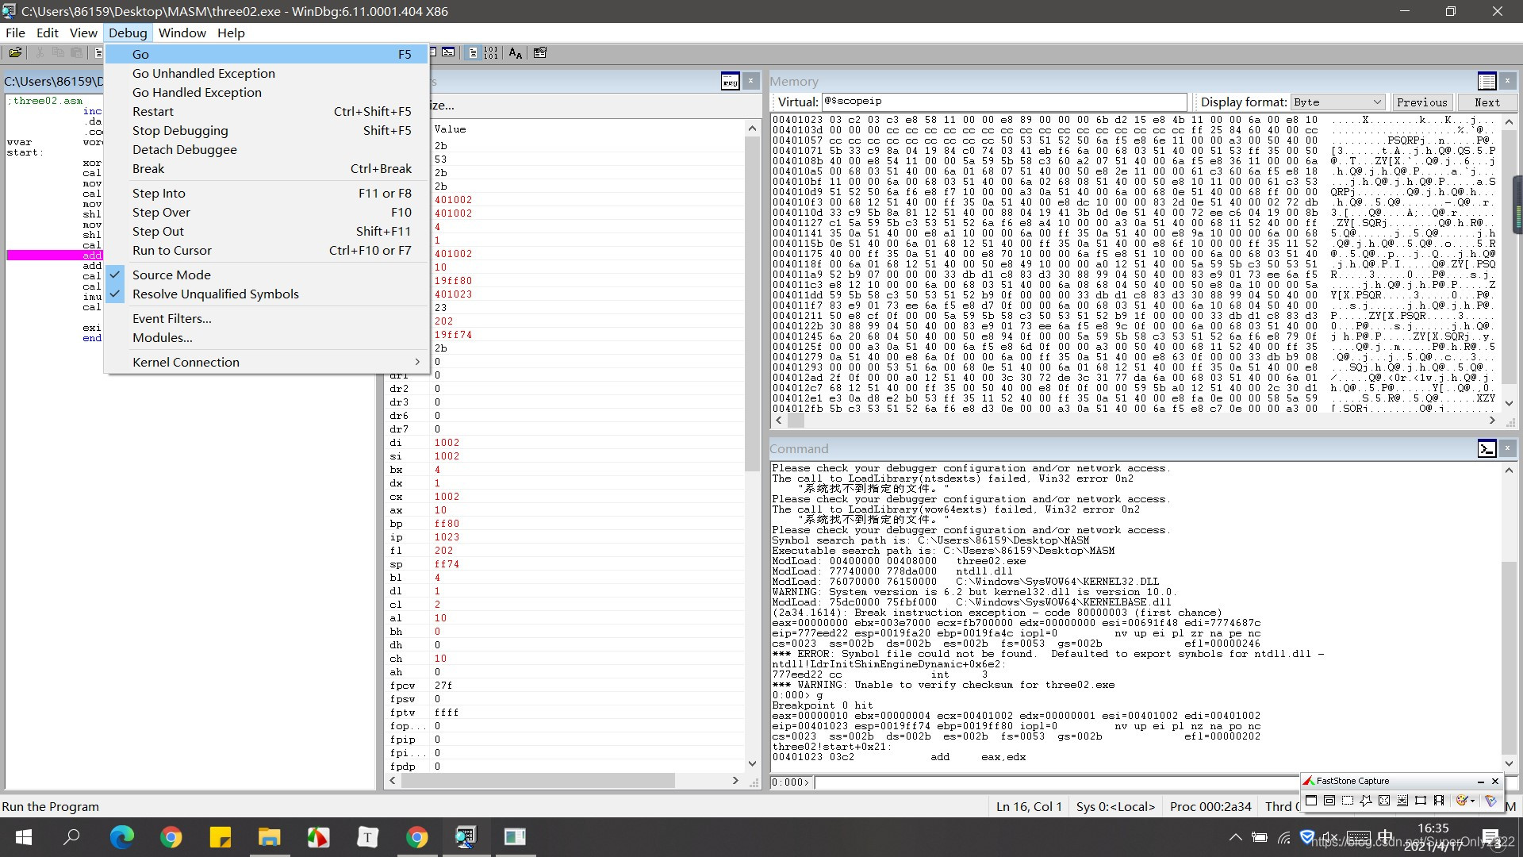The height and width of the screenshot is (857, 1523).
Task: Click the registers panel toolbar icon
Action: pyautogui.click(x=730, y=82)
